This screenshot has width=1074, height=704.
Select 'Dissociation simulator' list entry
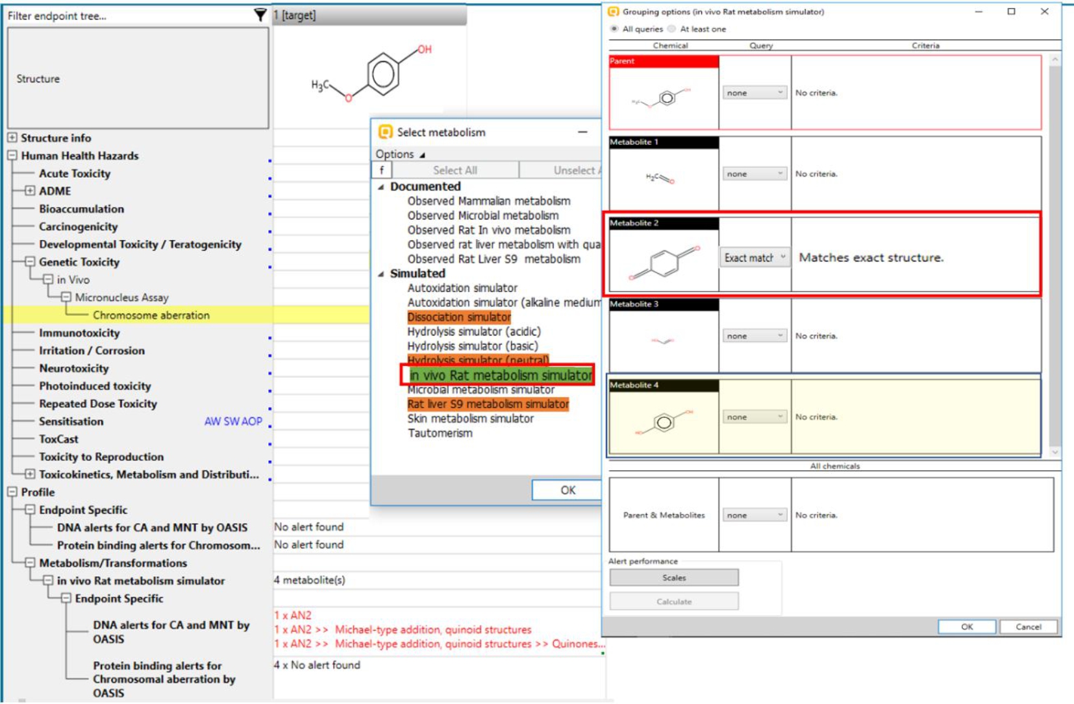point(459,317)
